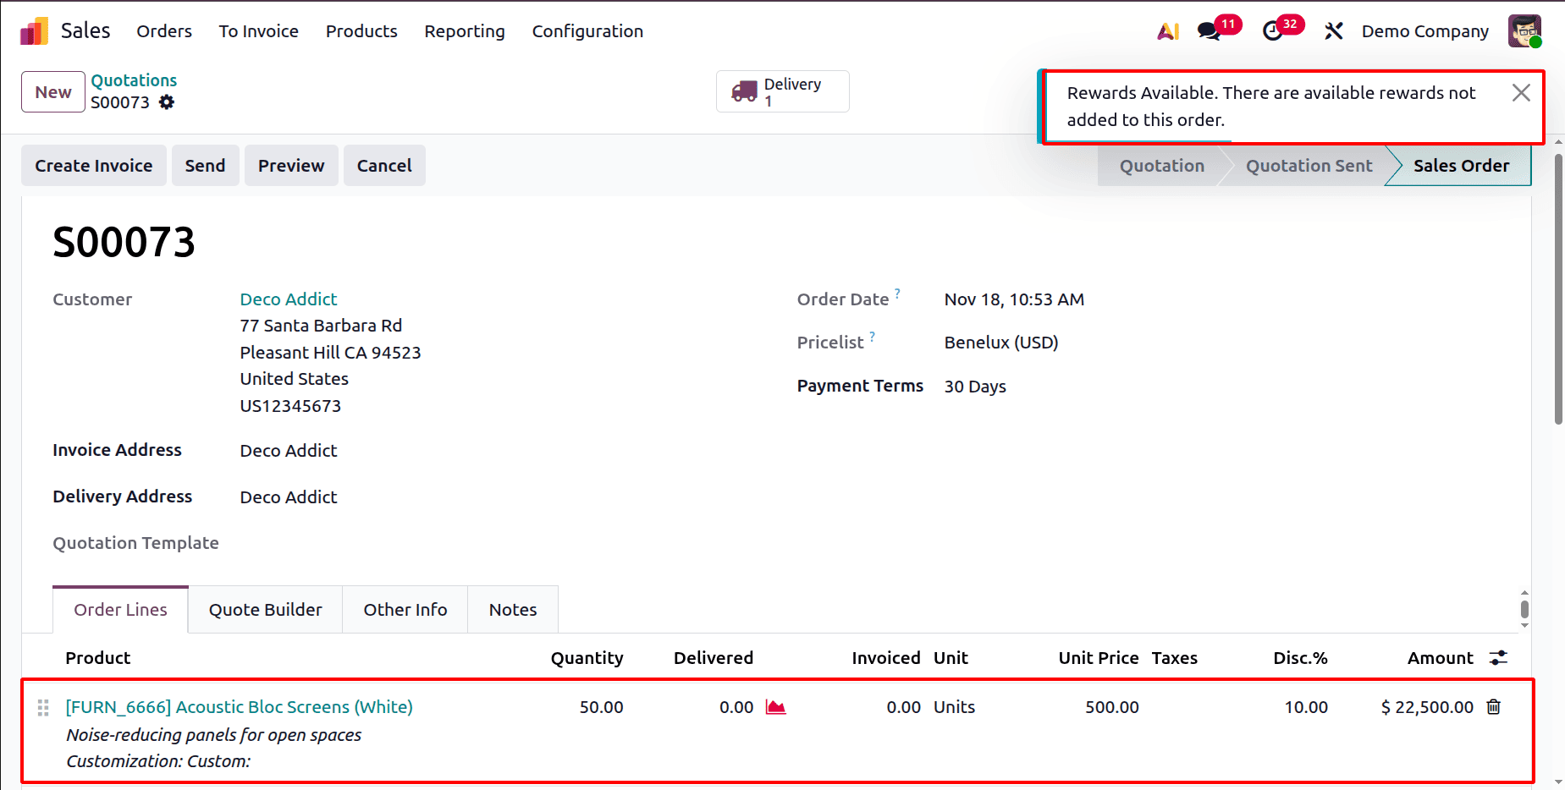Delete the Acoustic Bloc Screens line with trash icon

click(1495, 707)
